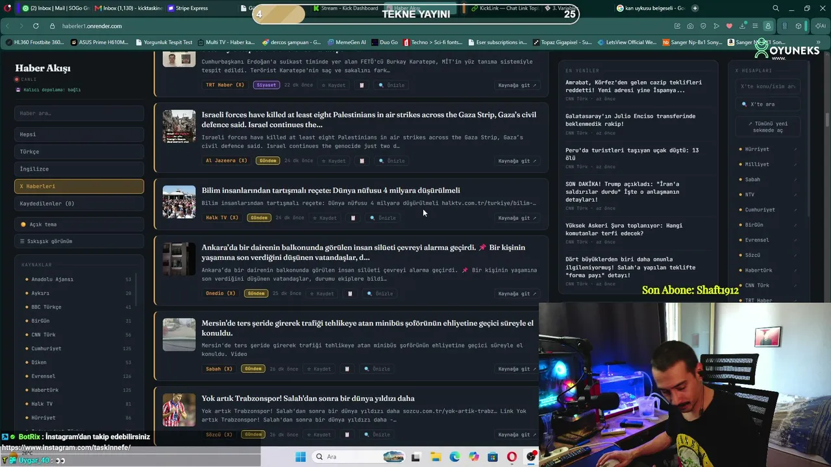Open Kaydedilenler (0) saved list
This screenshot has width=831, height=467.
79,204
